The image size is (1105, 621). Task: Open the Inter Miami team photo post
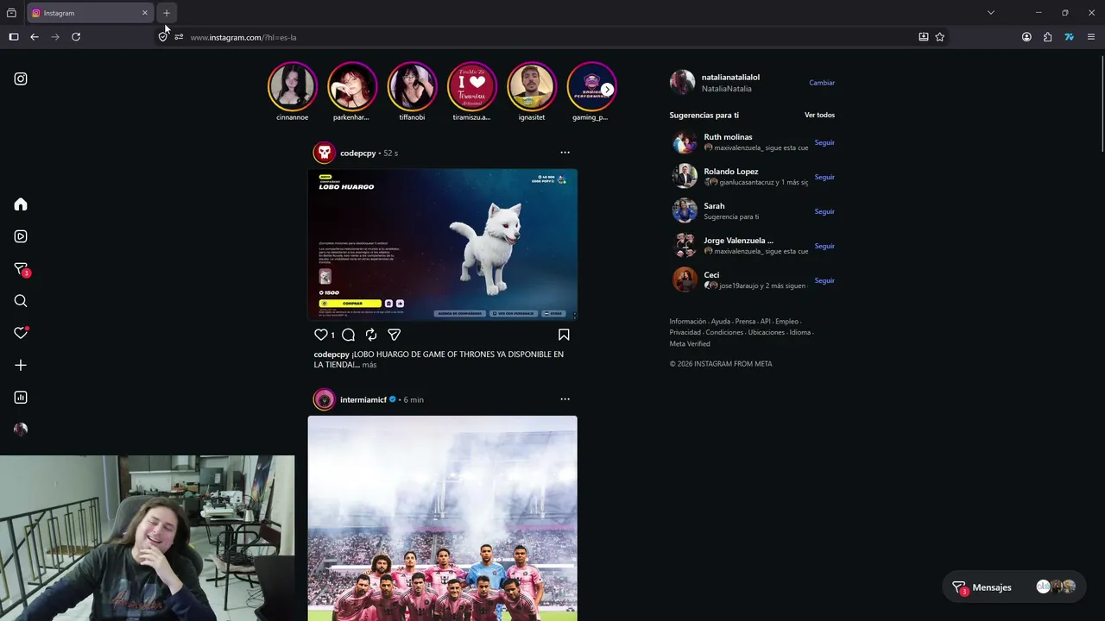tap(442, 518)
